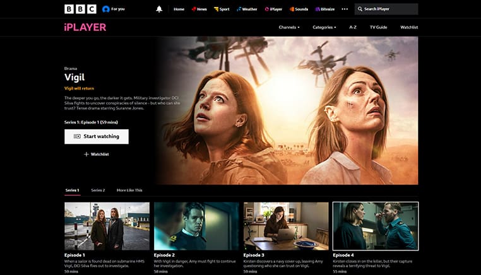This screenshot has height=275, width=481.
Task: Go to Home in BBC navigation
Action: click(x=179, y=9)
